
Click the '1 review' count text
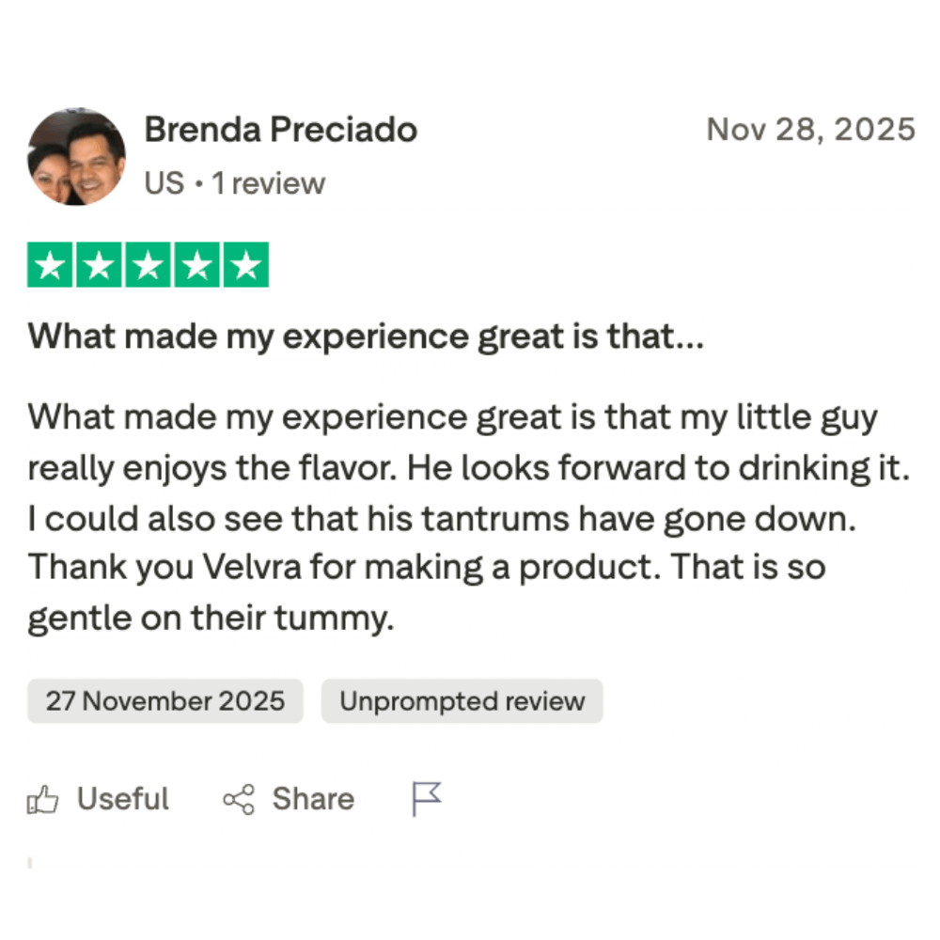268,183
